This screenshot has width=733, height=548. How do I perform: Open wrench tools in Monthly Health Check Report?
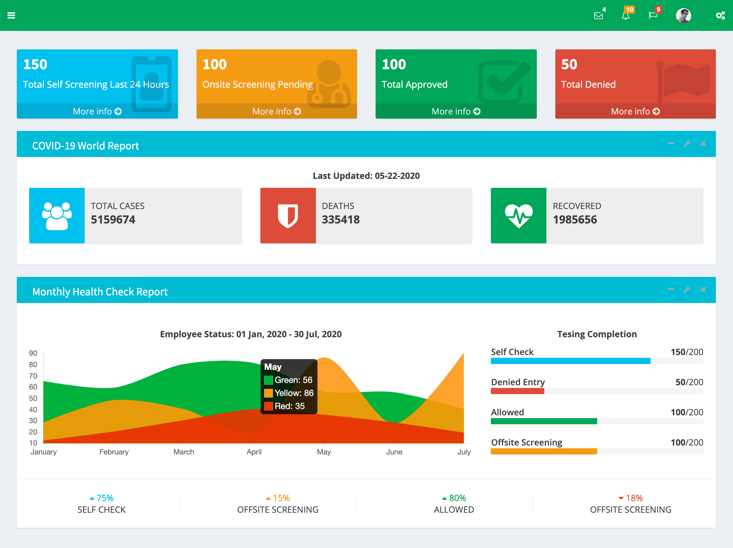pyautogui.click(x=687, y=289)
